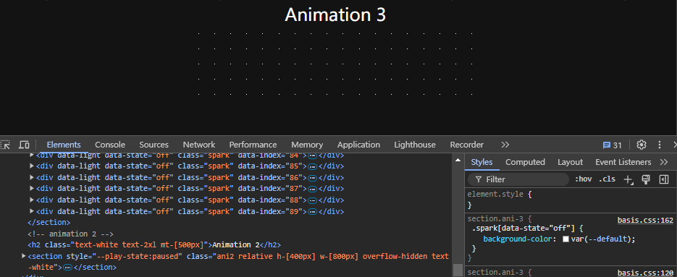Expand the data-index 86 div node
Viewport: 677px width, 277px height.
[32, 177]
